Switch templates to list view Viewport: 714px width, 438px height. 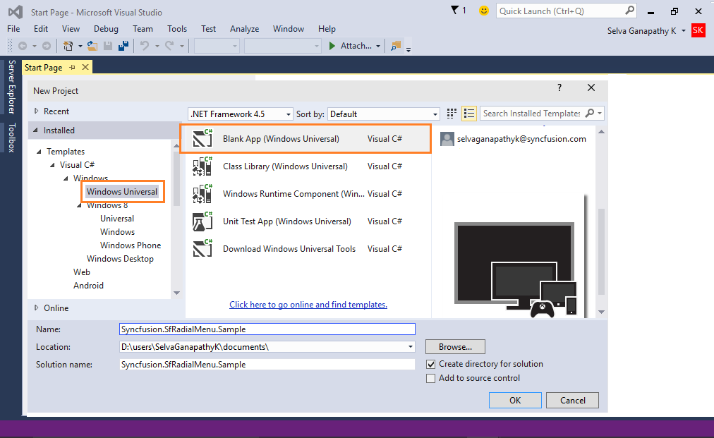469,114
